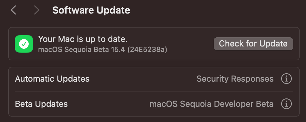This screenshot has height=122, width=306.
Task: Click the word Update in the page title
Action: (113, 10)
